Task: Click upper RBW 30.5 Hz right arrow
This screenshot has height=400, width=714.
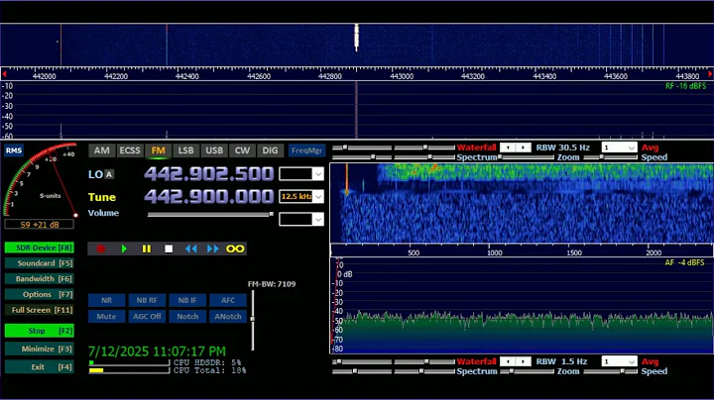Action: (x=523, y=148)
